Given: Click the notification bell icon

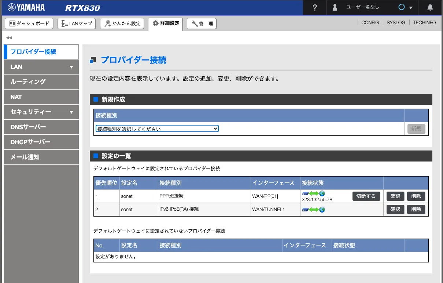Looking at the screenshot, I should [429, 7].
